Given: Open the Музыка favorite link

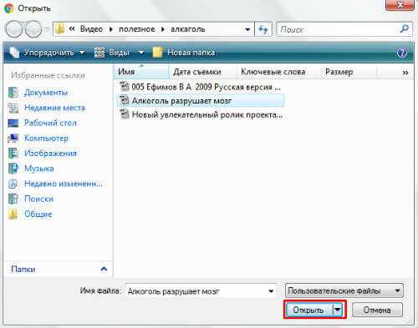Looking at the screenshot, I should click(39, 169).
